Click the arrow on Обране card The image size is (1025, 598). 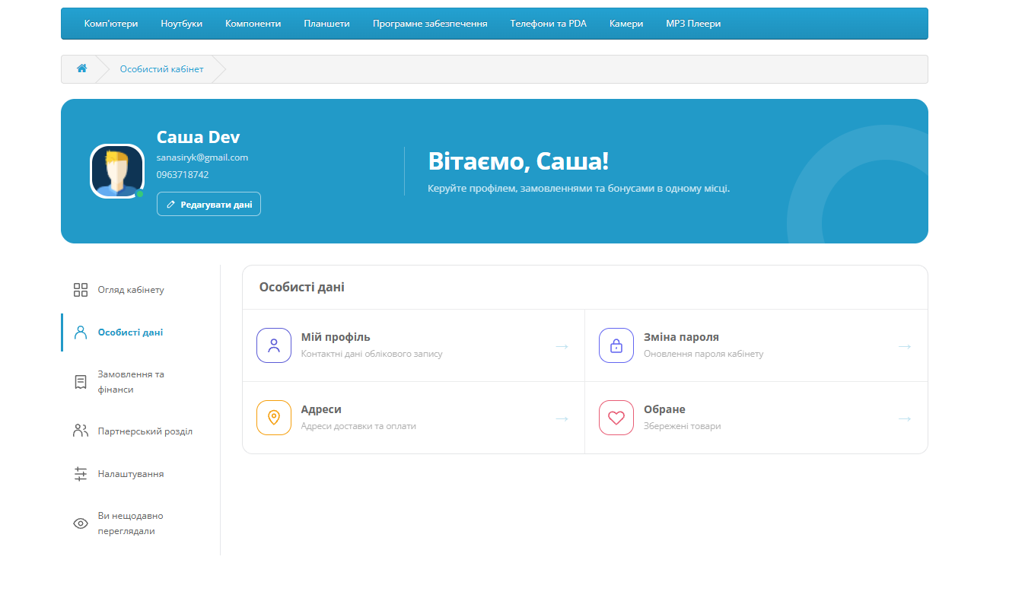click(x=905, y=418)
